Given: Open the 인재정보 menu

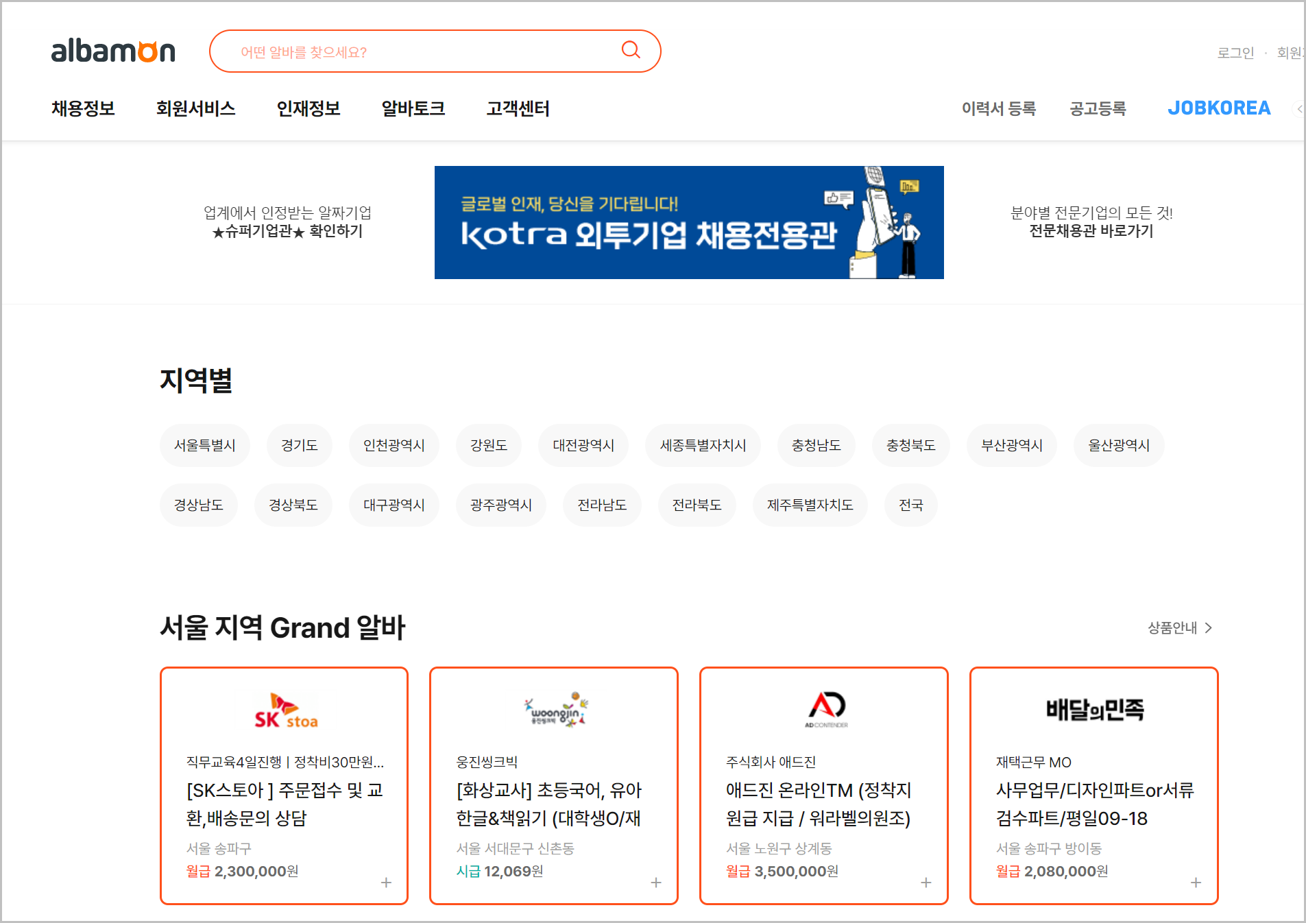Looking at the screenshot, I should (309, 108).
